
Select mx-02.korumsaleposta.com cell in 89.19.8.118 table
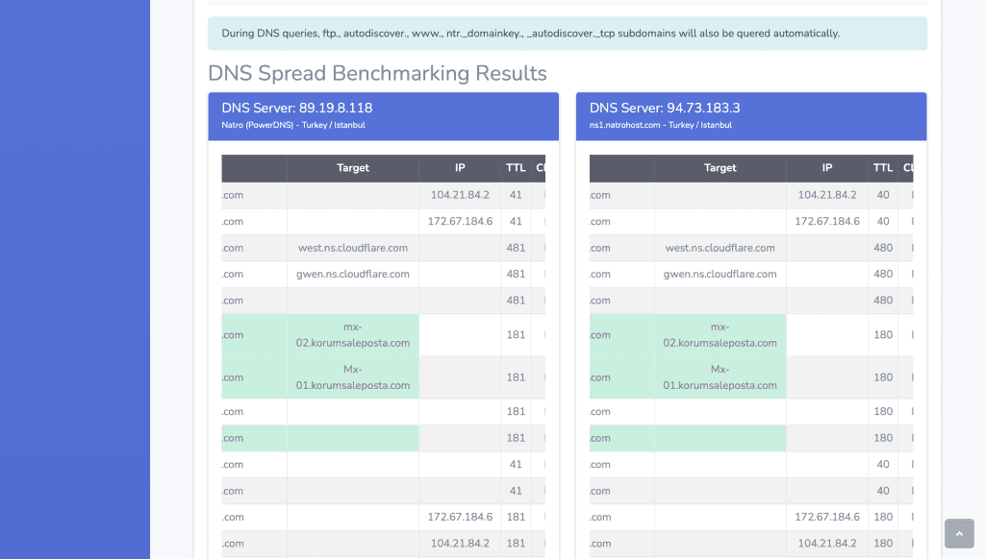[x=353, y=335]
